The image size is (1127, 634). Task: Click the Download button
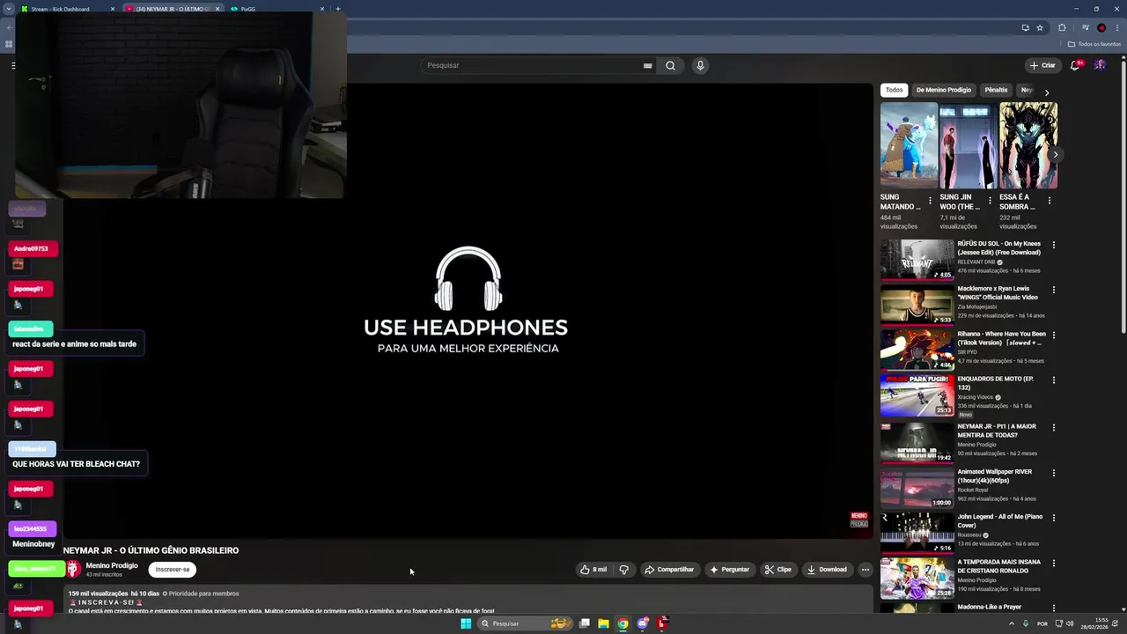coord(827,570)
